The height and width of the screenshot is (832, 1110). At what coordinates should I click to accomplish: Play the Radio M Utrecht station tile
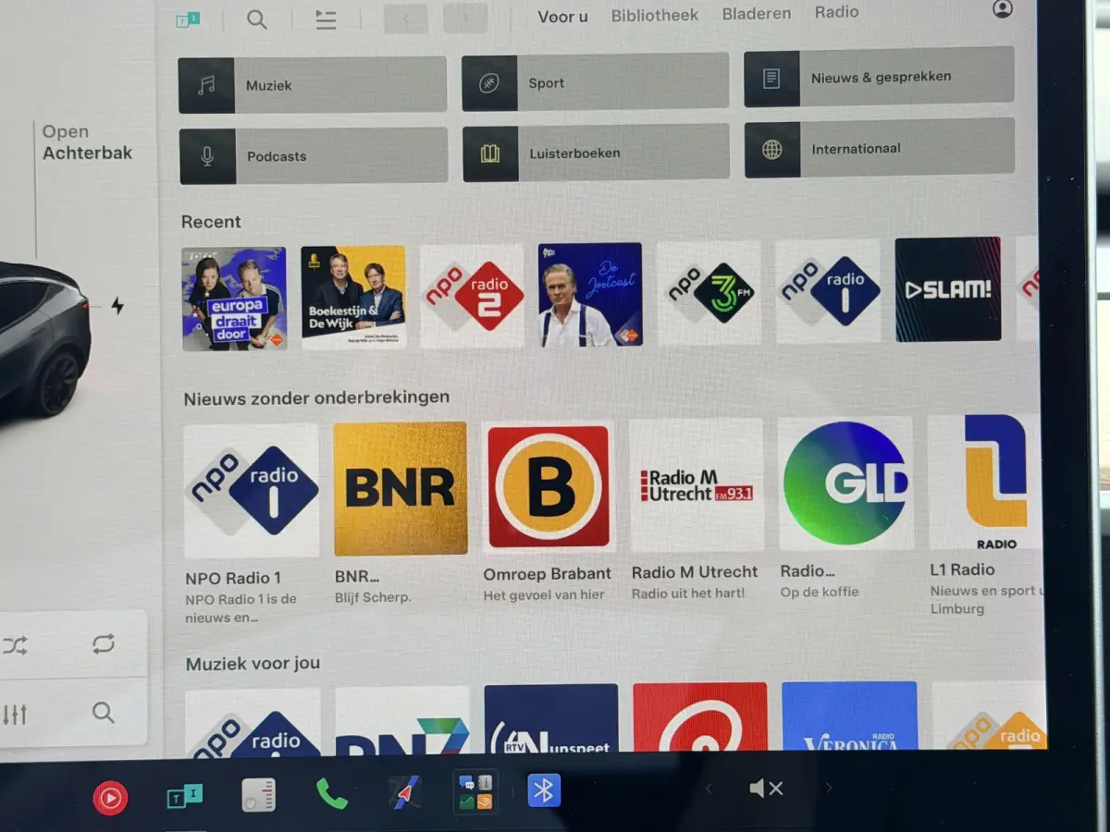click(x=697, y=484)
